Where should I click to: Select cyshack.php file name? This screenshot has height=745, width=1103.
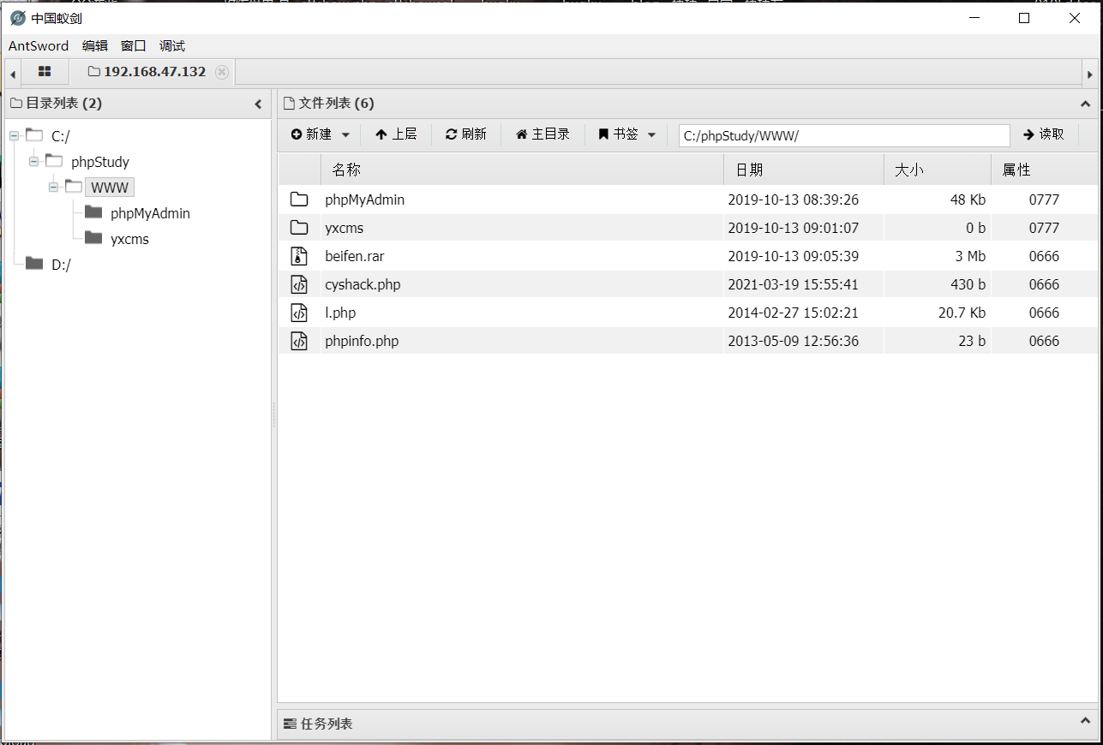coord(363,284)
